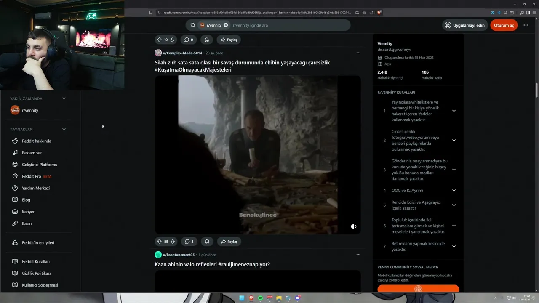This screenshot has height=303, width=539.
Task: Collapse the Yakın Zamanda section
Action: pyautogui.click(x=64, y=98)
